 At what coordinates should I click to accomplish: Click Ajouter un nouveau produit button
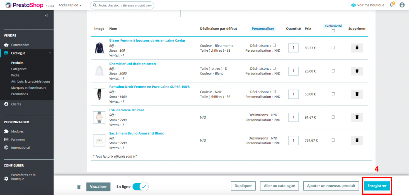coord(331,186)
